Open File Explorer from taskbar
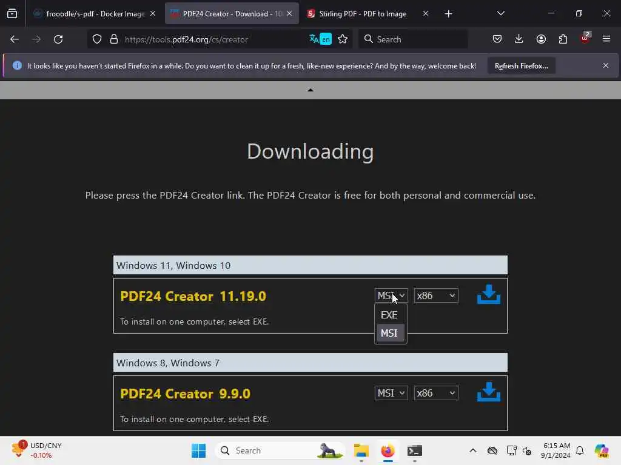This screenshot has width=621, height=465. (361, 450)
